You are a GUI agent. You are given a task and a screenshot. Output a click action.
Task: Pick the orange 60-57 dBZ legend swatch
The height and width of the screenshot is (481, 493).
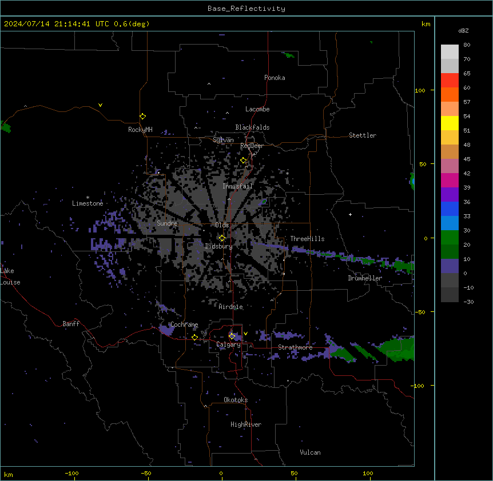pyautogui.click(x=450, y=94)
